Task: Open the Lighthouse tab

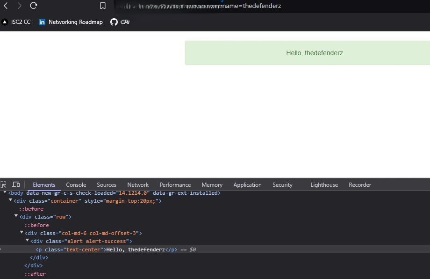Action: [x=324, y=185]
